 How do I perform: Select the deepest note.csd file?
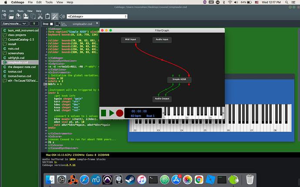click(20, 67)
